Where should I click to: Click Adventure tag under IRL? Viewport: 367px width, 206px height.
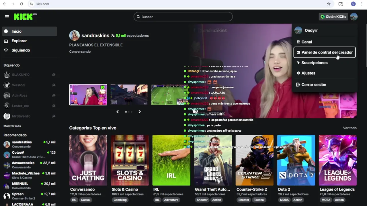pos(171,200)
